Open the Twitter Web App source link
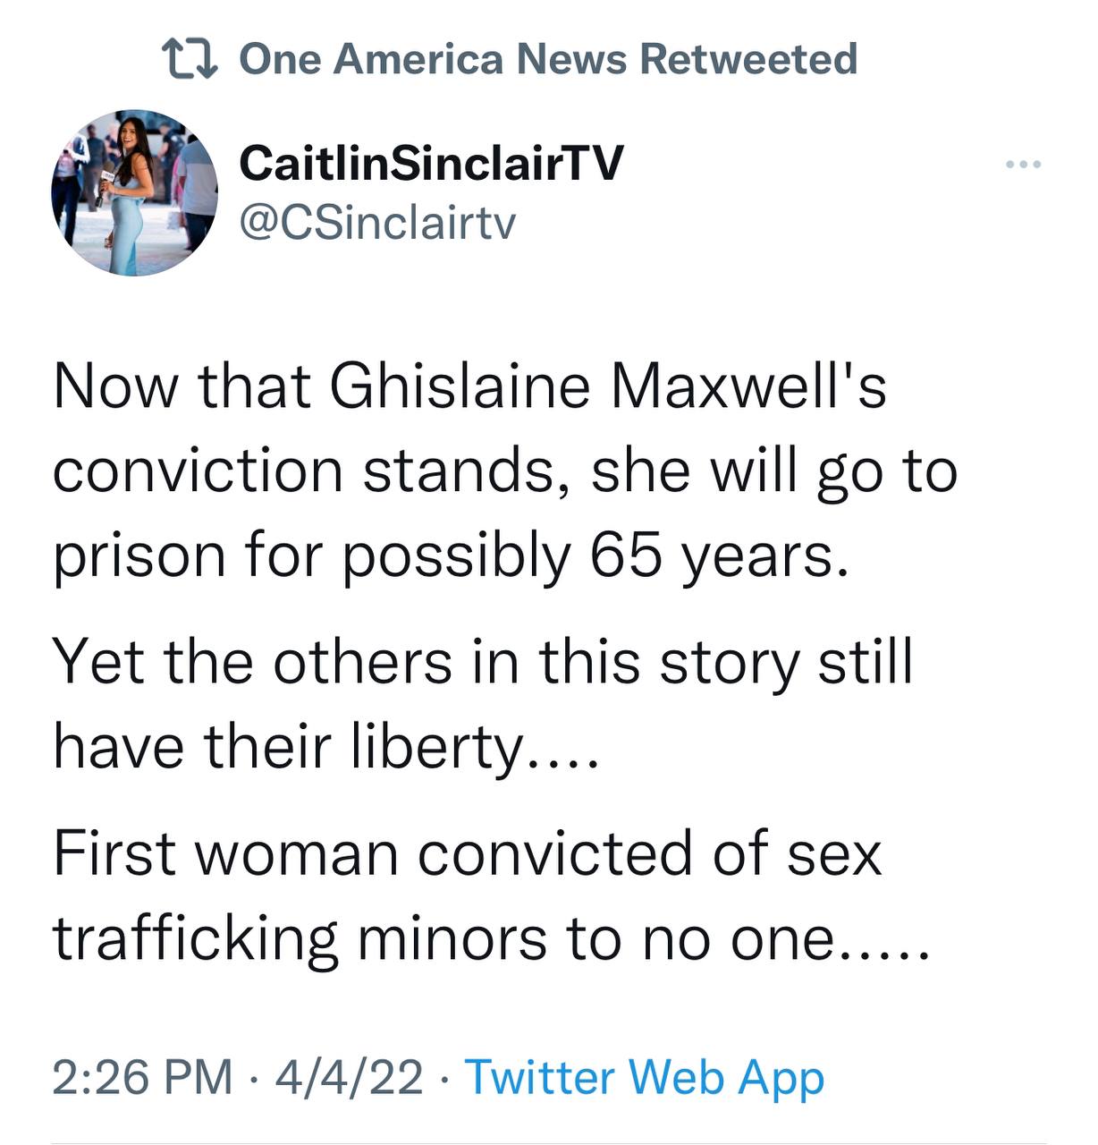The width and height of the screenshot is (1098, 1145). 644,1076
